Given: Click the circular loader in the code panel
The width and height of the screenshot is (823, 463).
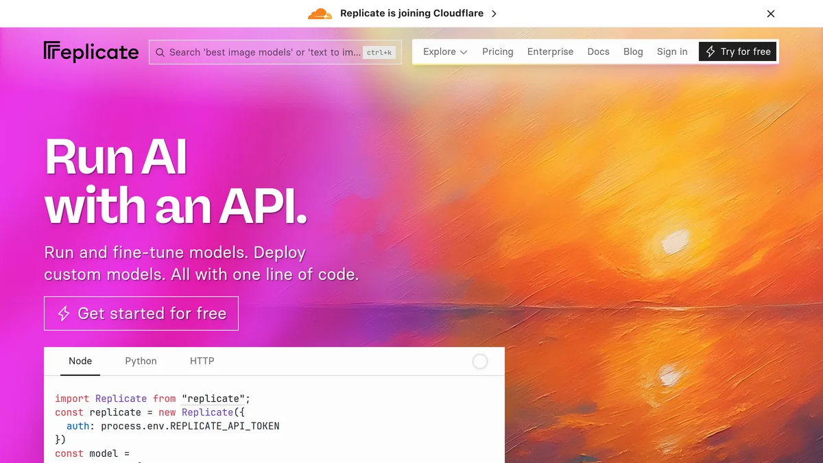Looking at the screenshot, I should 480,361.
